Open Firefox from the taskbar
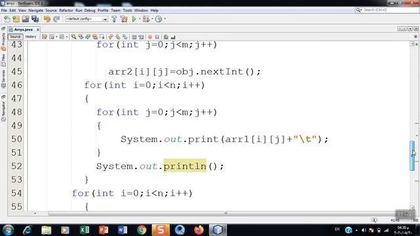 click(x=199, y=230)
